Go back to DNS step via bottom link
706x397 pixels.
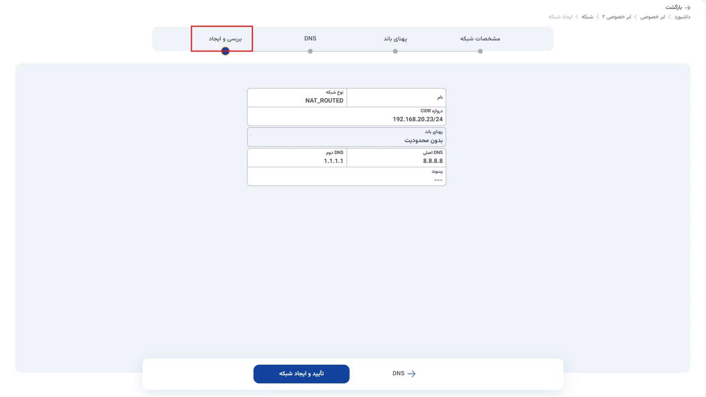(404, 374)
